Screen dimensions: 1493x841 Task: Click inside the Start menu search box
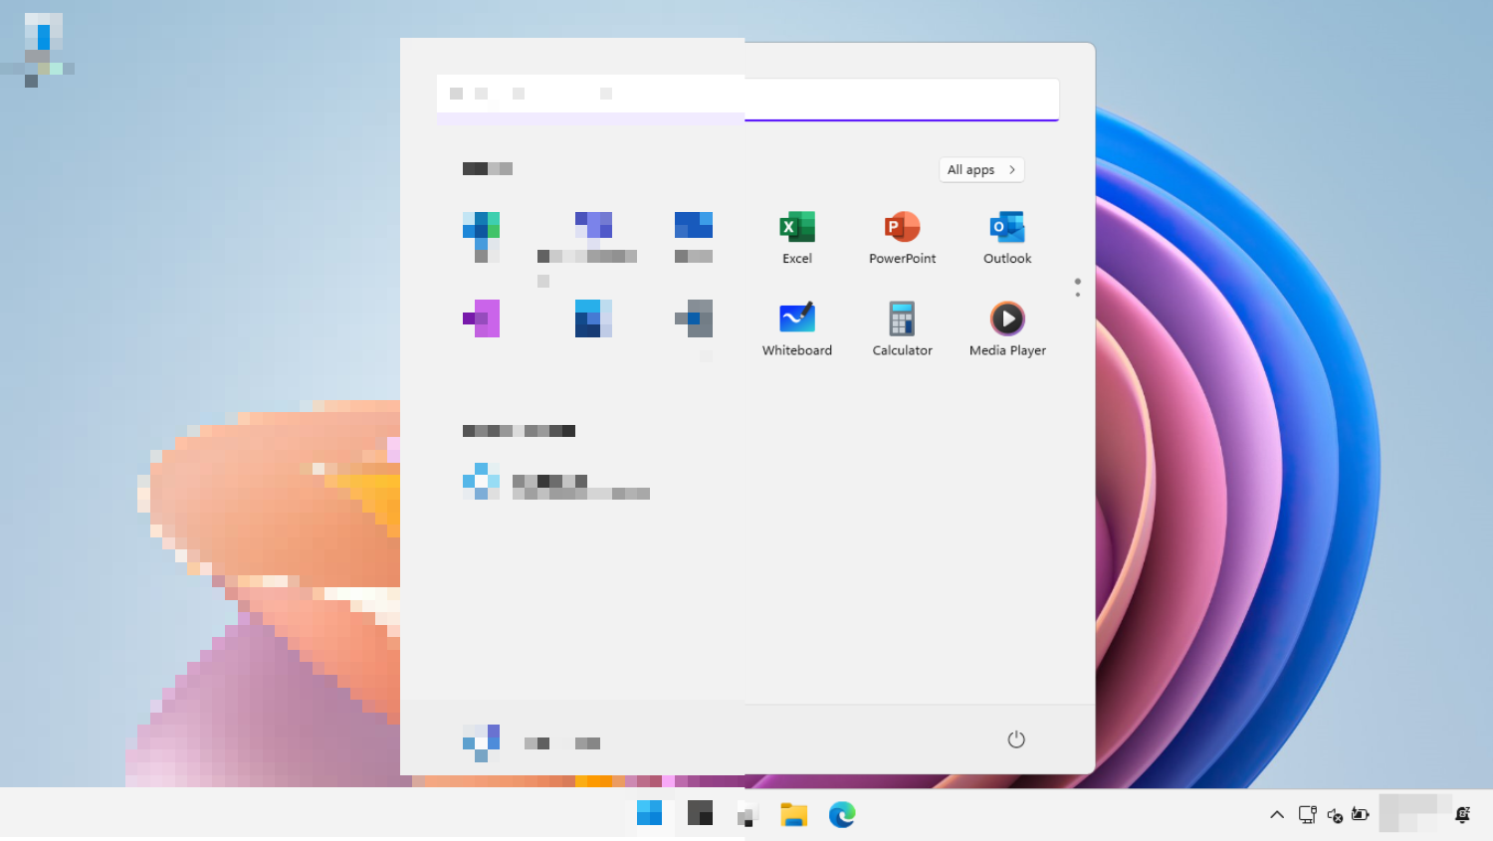point(747,99)
